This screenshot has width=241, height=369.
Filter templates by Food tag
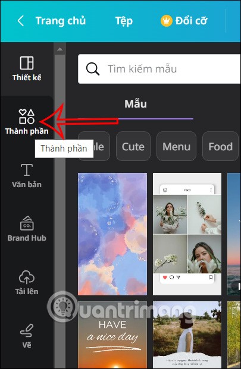coord(221,146)
